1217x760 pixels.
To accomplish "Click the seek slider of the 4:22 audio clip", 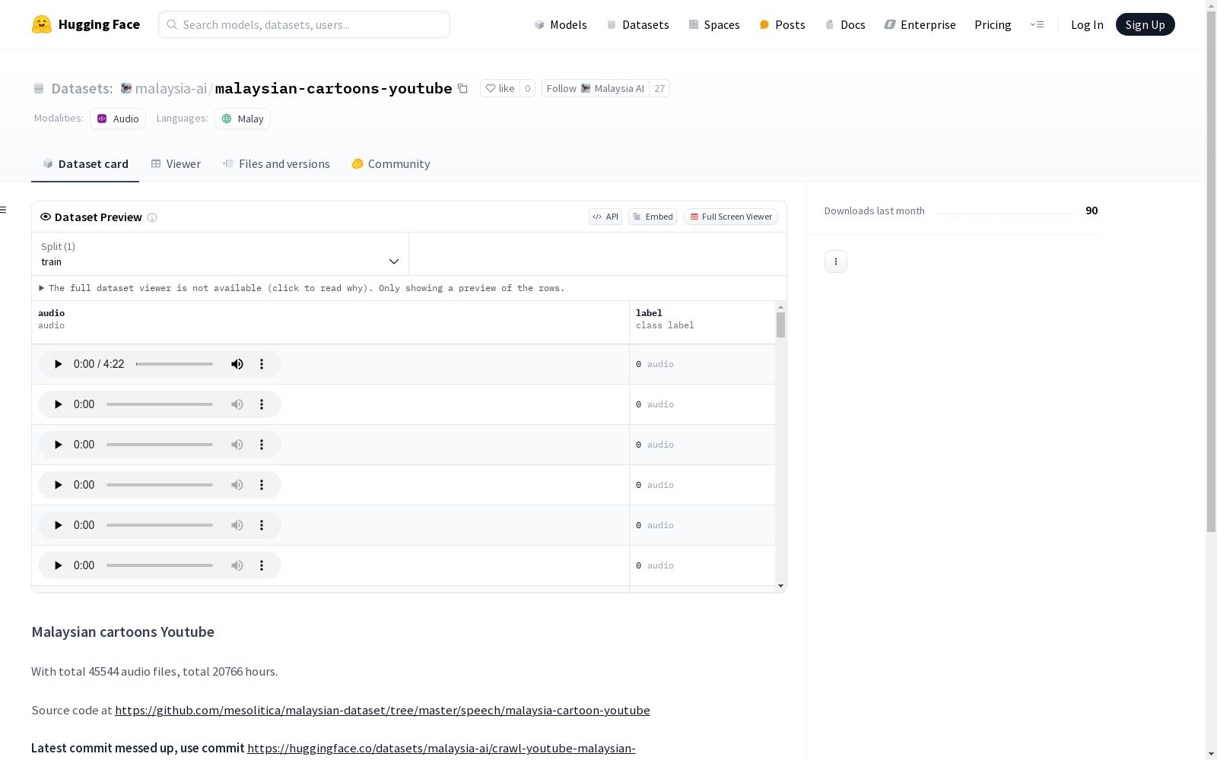I will (x=174, y=364).
